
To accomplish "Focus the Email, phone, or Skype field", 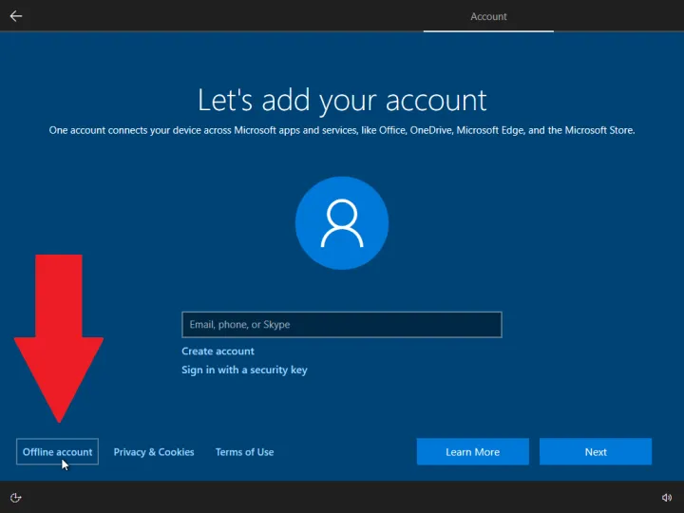I will tap(341, 325).
